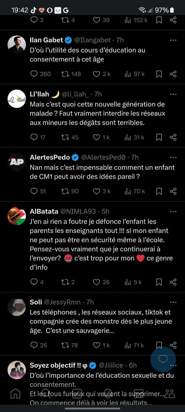The image size is (185, 412).
Task: Open Ilan Gabet's profile picture
Action: (x=17, y=45)
